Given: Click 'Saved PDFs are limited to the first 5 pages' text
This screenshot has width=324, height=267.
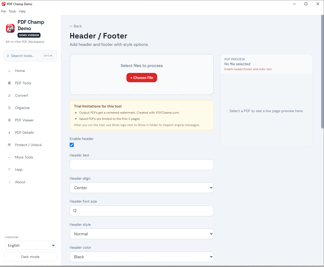Looking at the screenshot, I should [x=109, y=119].
